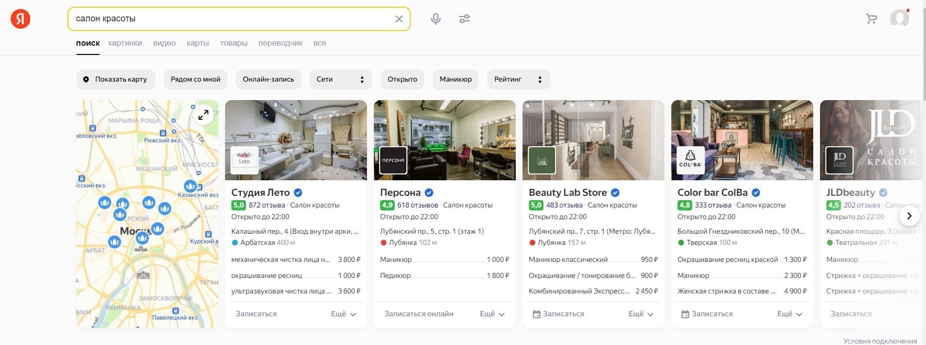Viewport: 926px width, 345px height.
Task: Click the ColBa logo on the card photo
Action: point(690,160)
